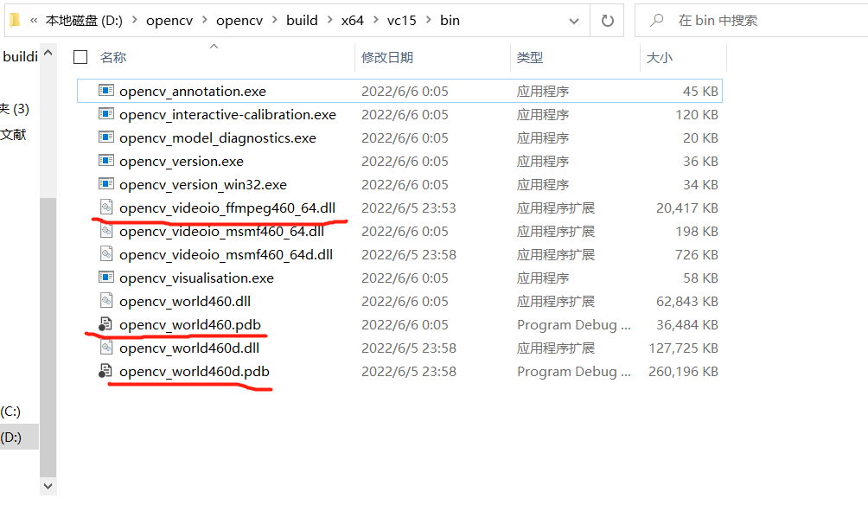Viewport: 868px width, 511px height.
Task: Go to the first opencv breadcrumb folder
Action: [x=169, y=21]
